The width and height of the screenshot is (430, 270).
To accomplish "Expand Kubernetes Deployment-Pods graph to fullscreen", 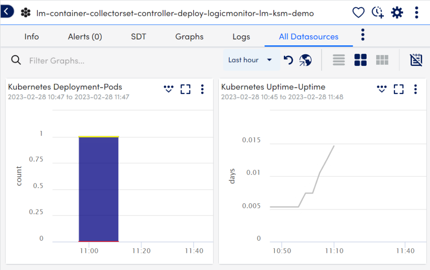I will [185, 89].
